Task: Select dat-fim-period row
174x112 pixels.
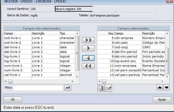Action: click(131, 52)
